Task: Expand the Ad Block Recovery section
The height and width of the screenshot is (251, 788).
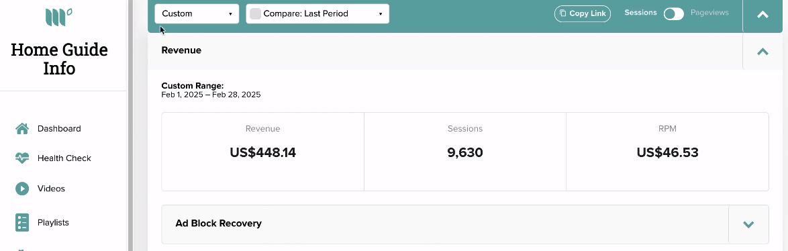Action: coord(748,224)
